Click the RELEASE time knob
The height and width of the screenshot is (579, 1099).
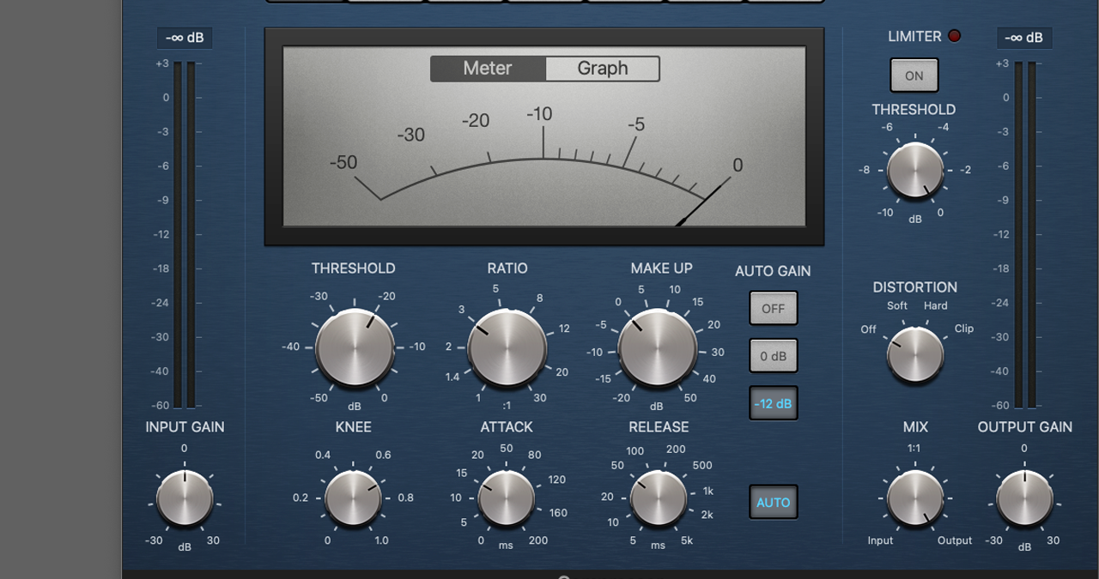[658, 498]
